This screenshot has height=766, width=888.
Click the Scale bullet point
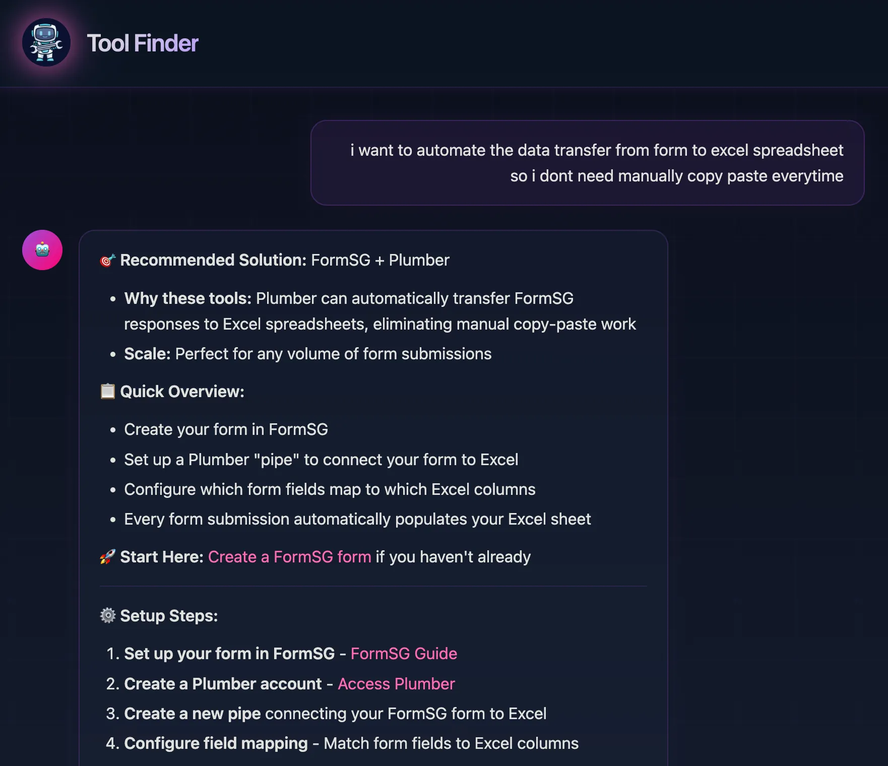[x=307, y=354]
